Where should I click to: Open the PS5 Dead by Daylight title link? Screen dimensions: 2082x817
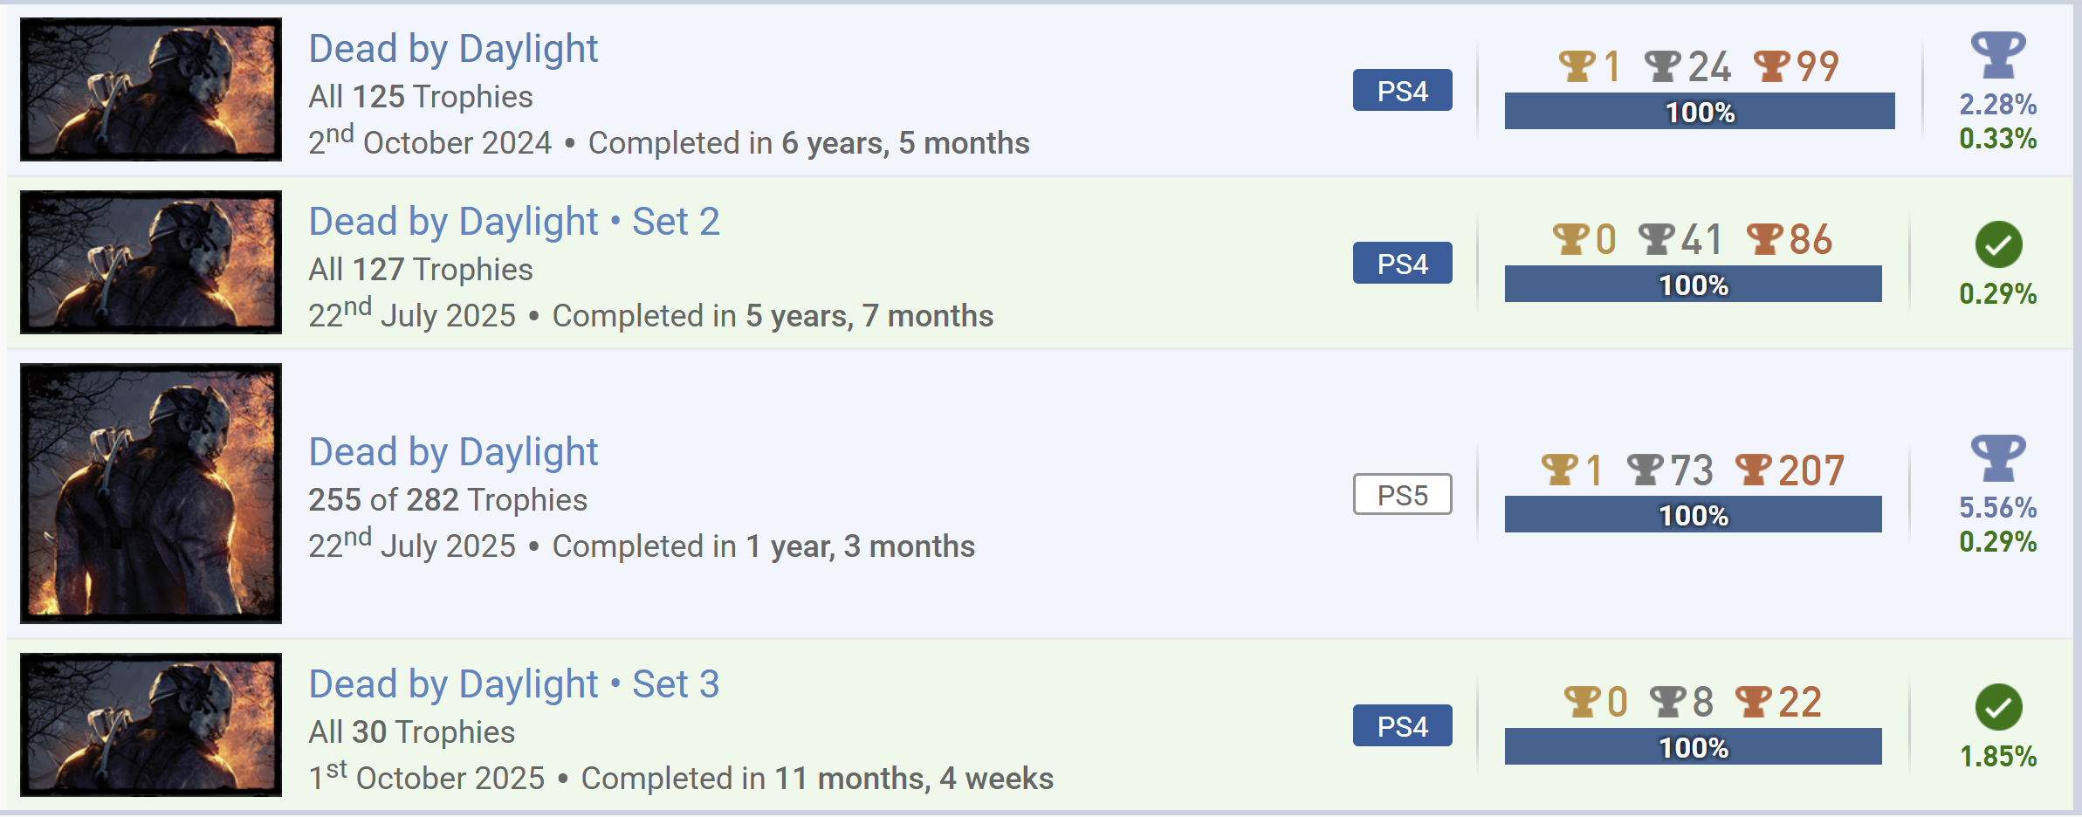click(x=453, y=452)
